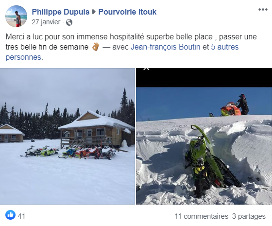272x226 pixels.
Task: Expand the 11 commentaires list
Action: [202, 216]
